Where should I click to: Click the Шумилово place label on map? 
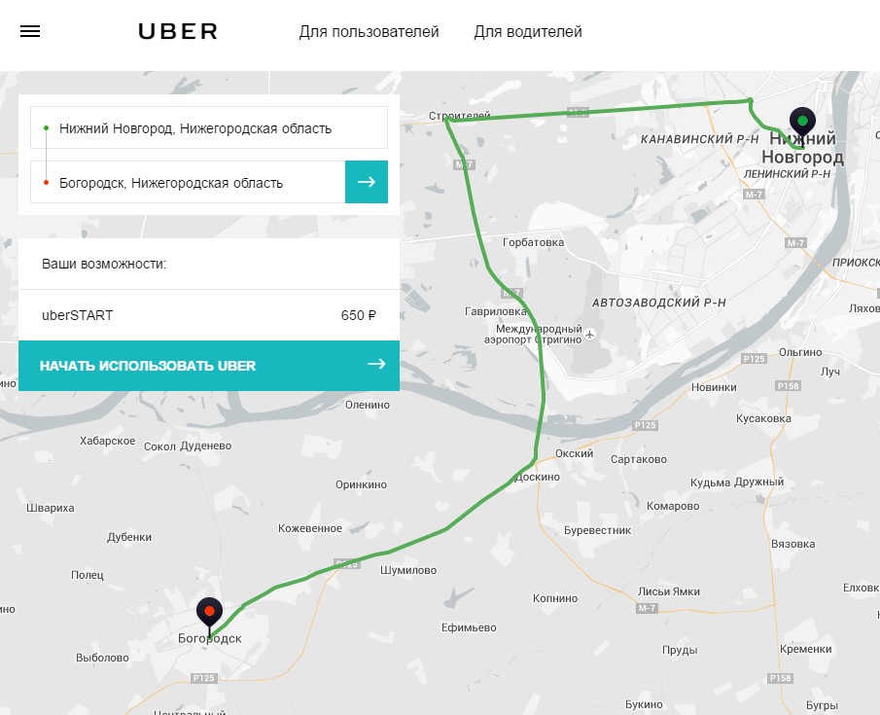408,570
